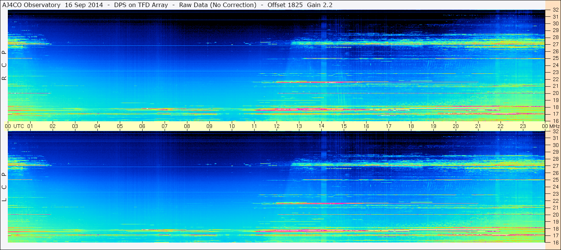Click the UTC label on the time axis
561x250 pixels.
coord(19,126)
